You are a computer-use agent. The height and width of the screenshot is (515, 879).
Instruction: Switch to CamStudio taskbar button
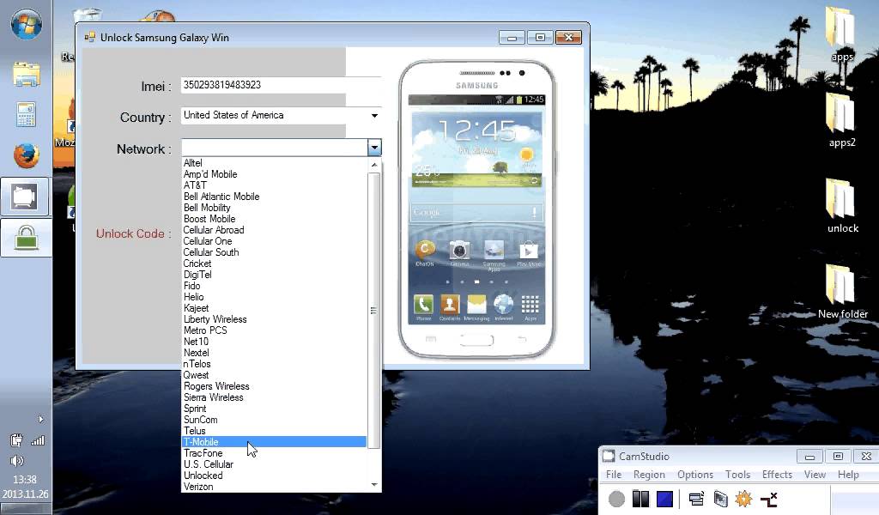(25, 197)
